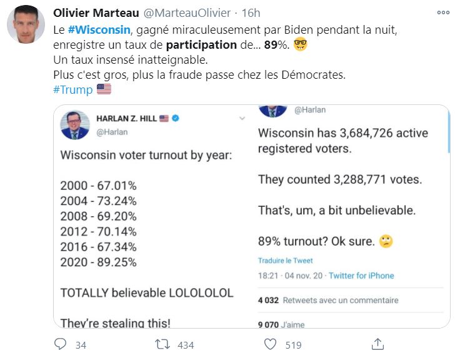
Task: Click Olivier Marteau's profile picture
Action: pos(26,24)
